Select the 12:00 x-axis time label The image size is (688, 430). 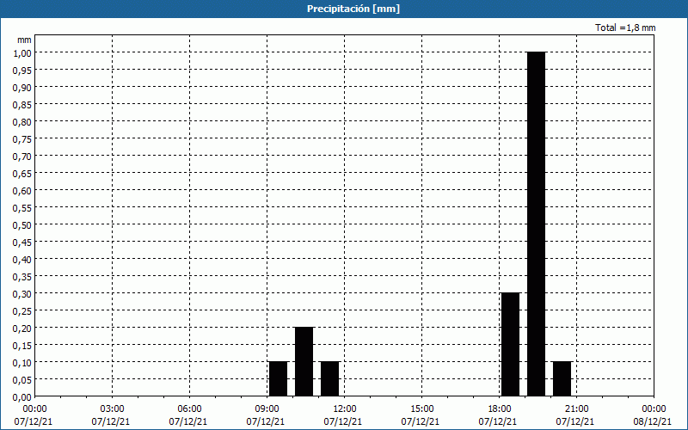[x=344, y=408]
